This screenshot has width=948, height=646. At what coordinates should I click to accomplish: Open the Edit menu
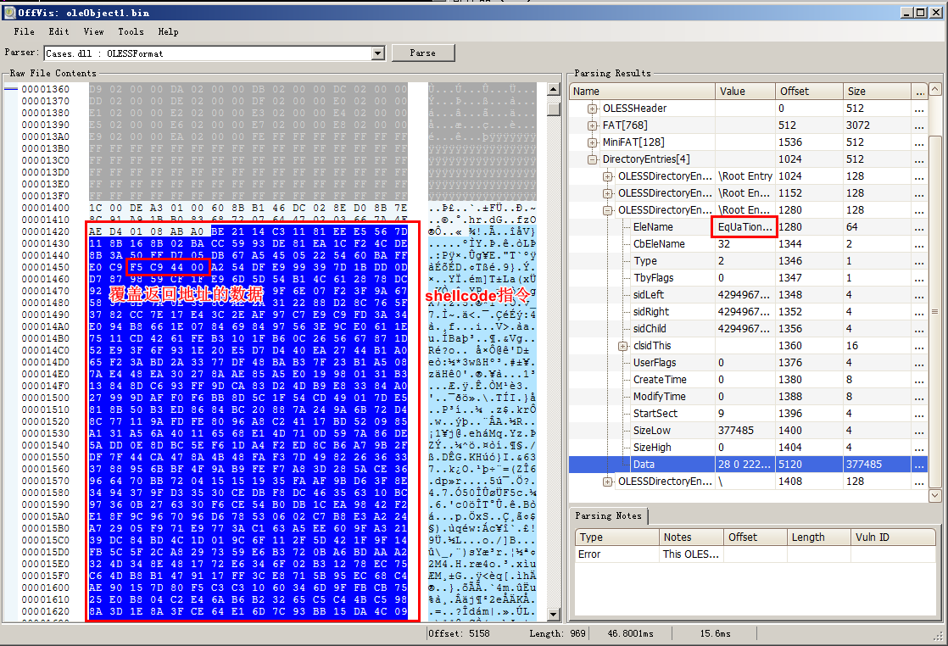point(59,31)
